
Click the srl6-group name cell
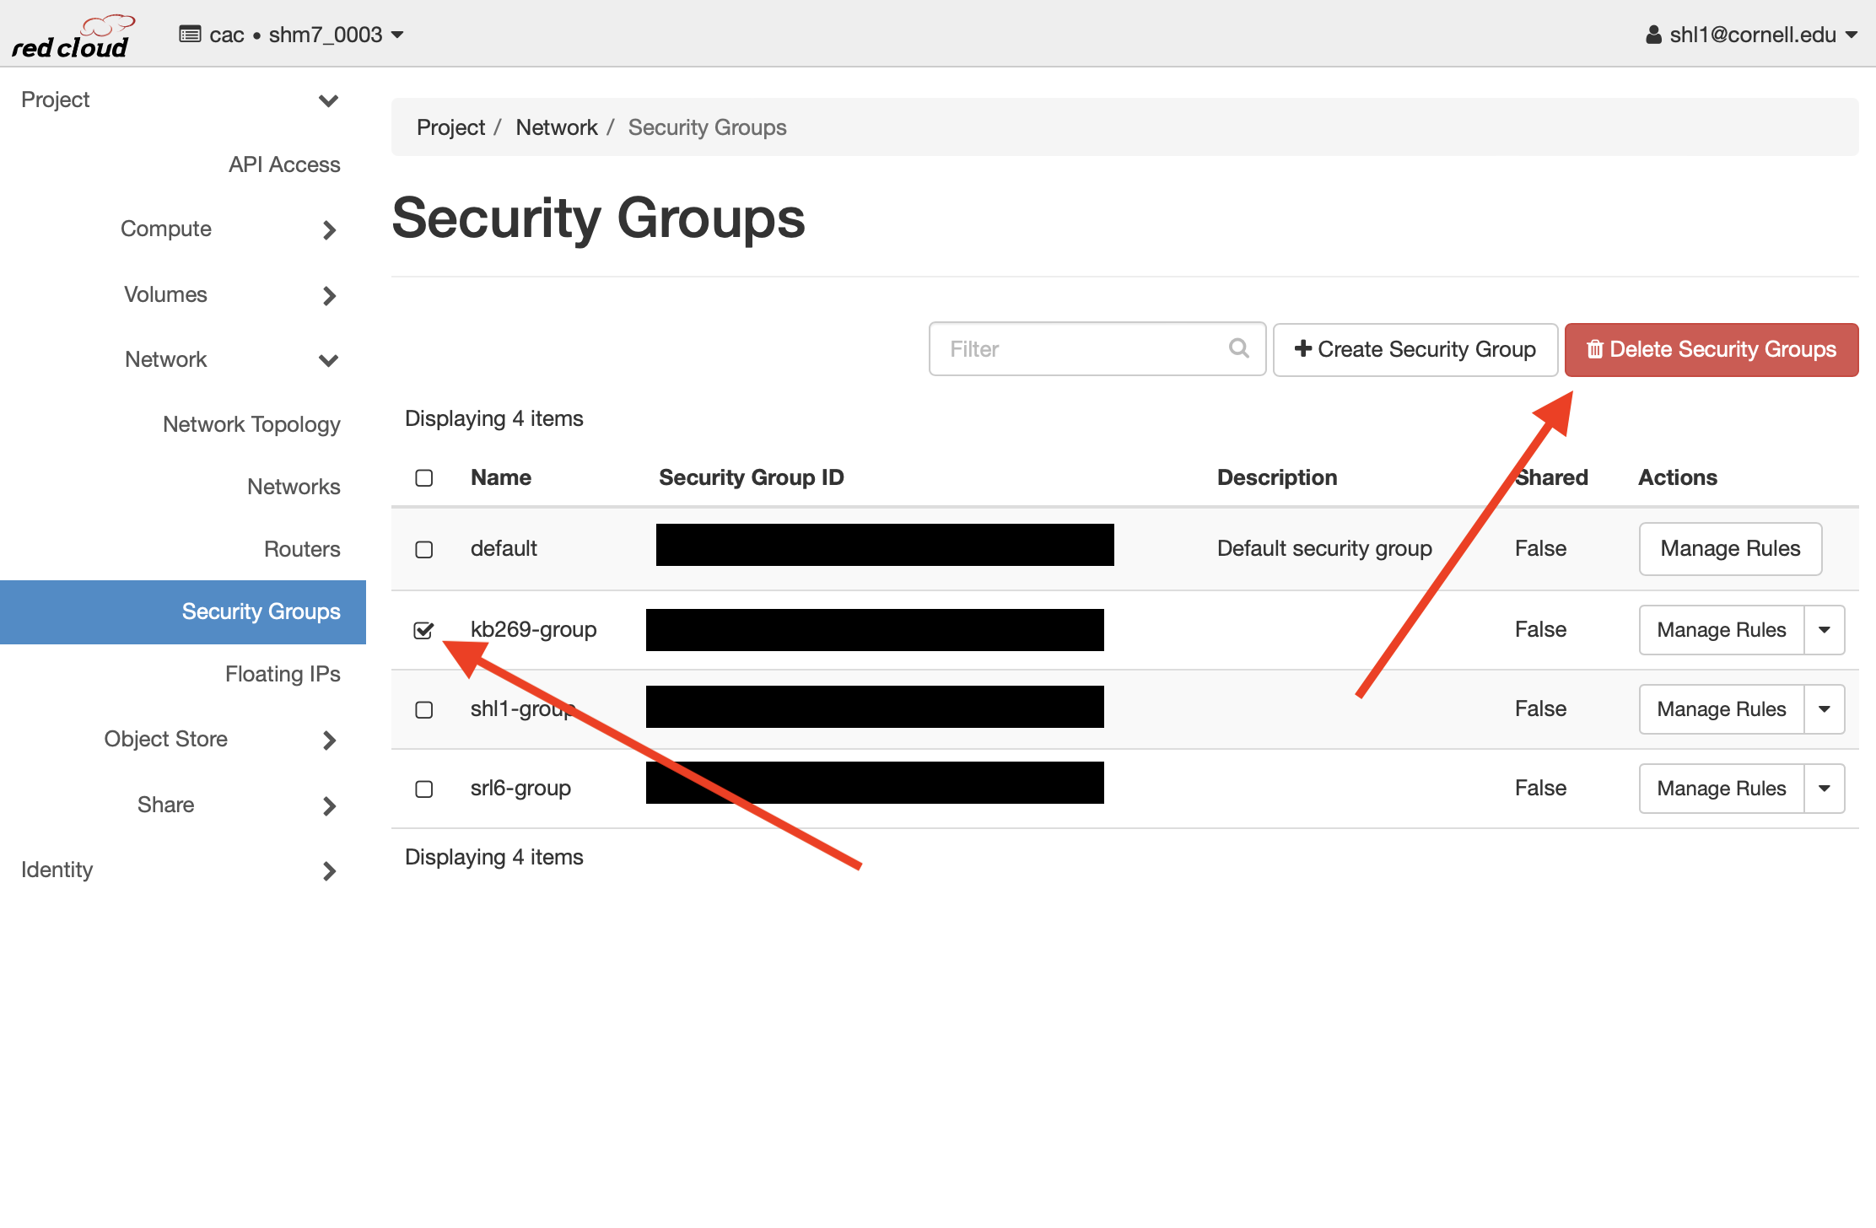point(520,789)
